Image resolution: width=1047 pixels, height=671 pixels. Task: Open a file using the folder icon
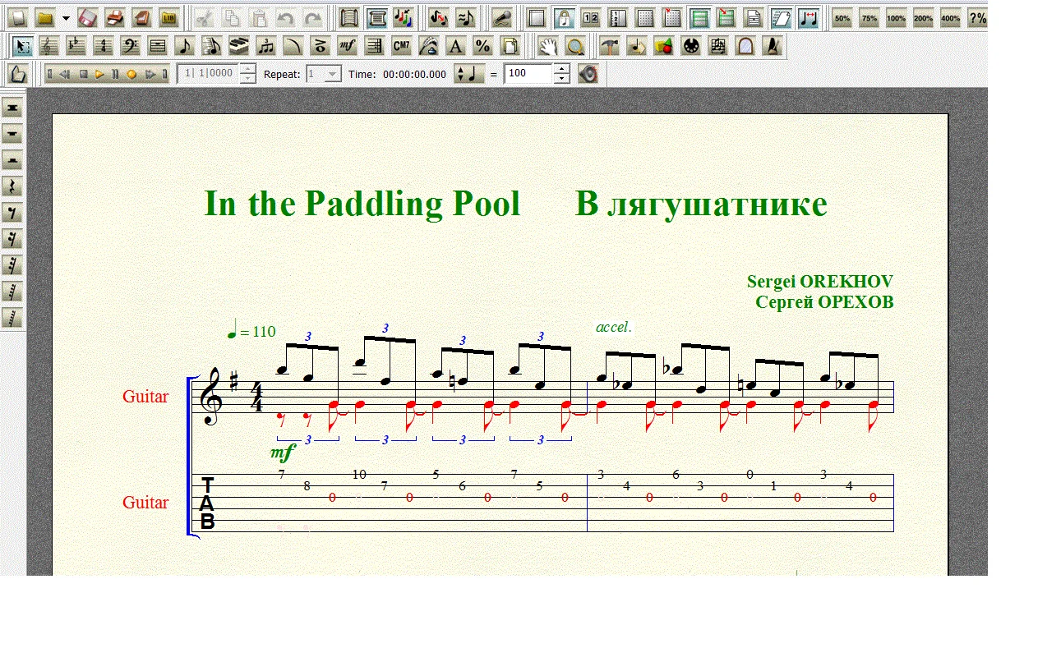tap(45, 17)
